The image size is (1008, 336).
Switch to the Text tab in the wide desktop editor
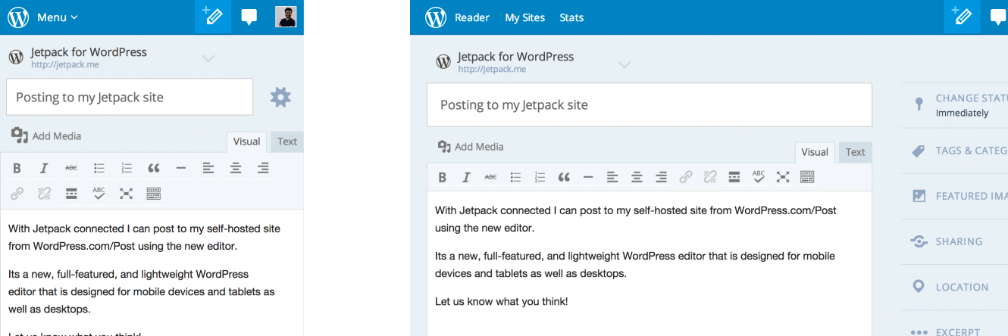click(855, 152)
